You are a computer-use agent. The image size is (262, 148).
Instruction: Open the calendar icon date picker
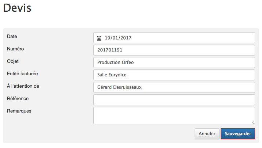pos(99,38)
